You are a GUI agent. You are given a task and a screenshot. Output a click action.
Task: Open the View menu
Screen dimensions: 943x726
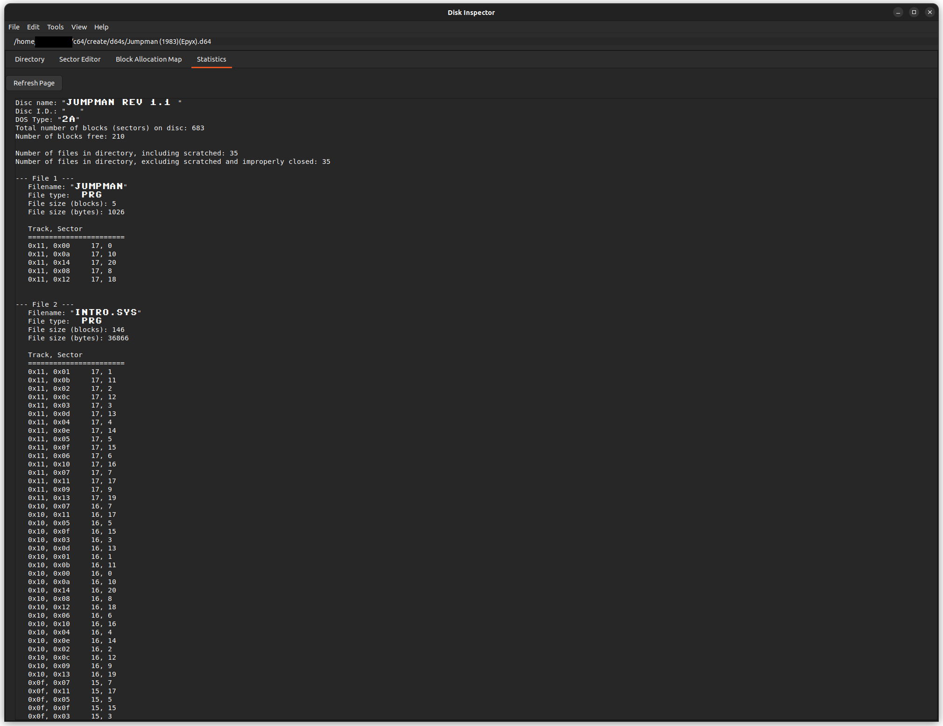click(x=79, y=27)
